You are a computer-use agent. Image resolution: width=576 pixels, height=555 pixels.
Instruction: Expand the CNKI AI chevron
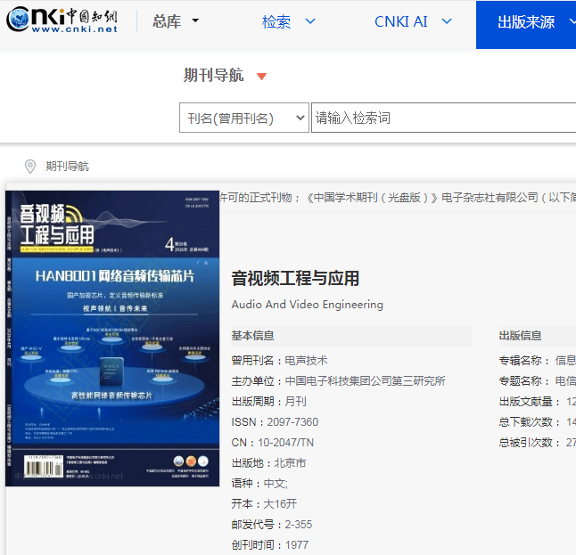point(447,21)
